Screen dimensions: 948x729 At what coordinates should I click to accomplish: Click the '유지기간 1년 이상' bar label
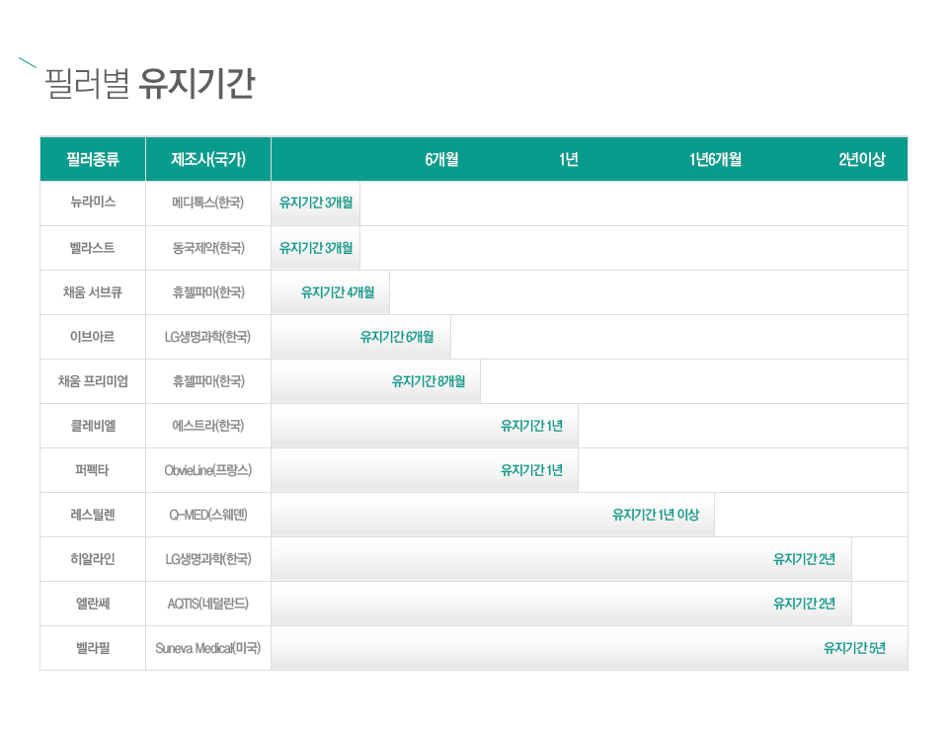656,515
